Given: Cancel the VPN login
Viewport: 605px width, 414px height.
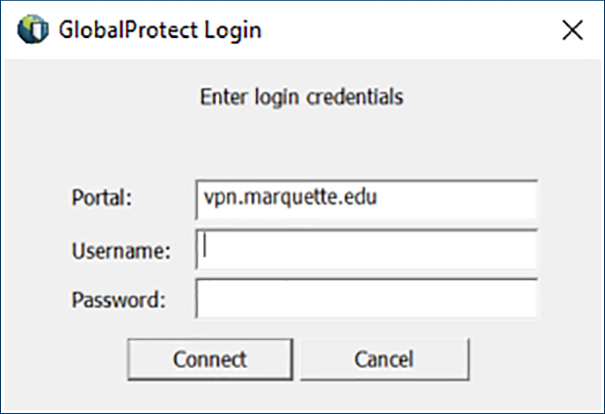Looking at the screenshot, I should click(x=384, y=358).
